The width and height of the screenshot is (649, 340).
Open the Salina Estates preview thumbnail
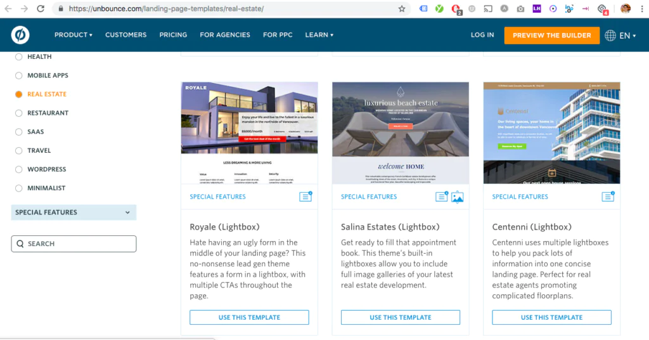pos(401,133)
